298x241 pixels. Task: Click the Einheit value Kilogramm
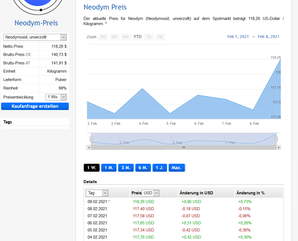57,71
